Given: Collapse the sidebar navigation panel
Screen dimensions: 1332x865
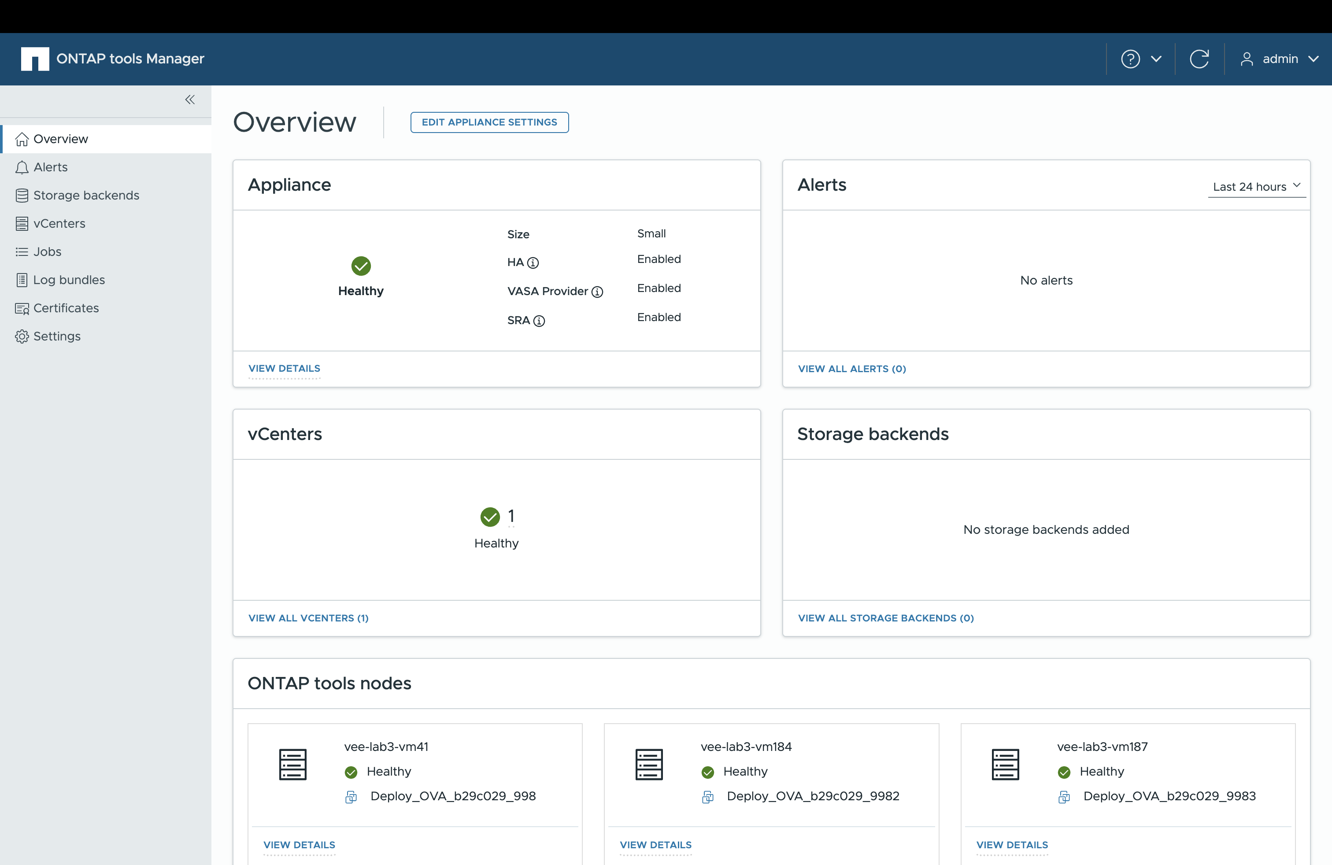Looking at the screenshot, I should (190, 100).
